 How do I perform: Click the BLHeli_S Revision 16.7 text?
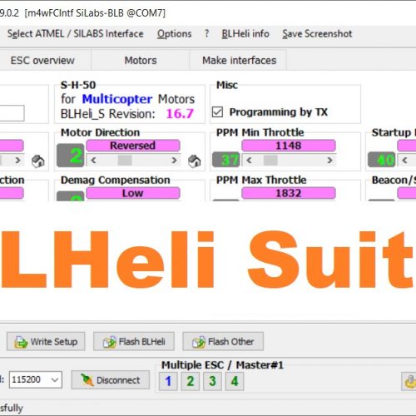point(127,114)
